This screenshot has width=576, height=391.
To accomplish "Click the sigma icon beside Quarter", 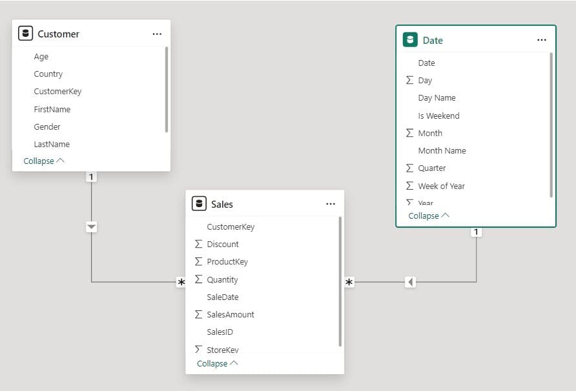I will tap(411, 168).
